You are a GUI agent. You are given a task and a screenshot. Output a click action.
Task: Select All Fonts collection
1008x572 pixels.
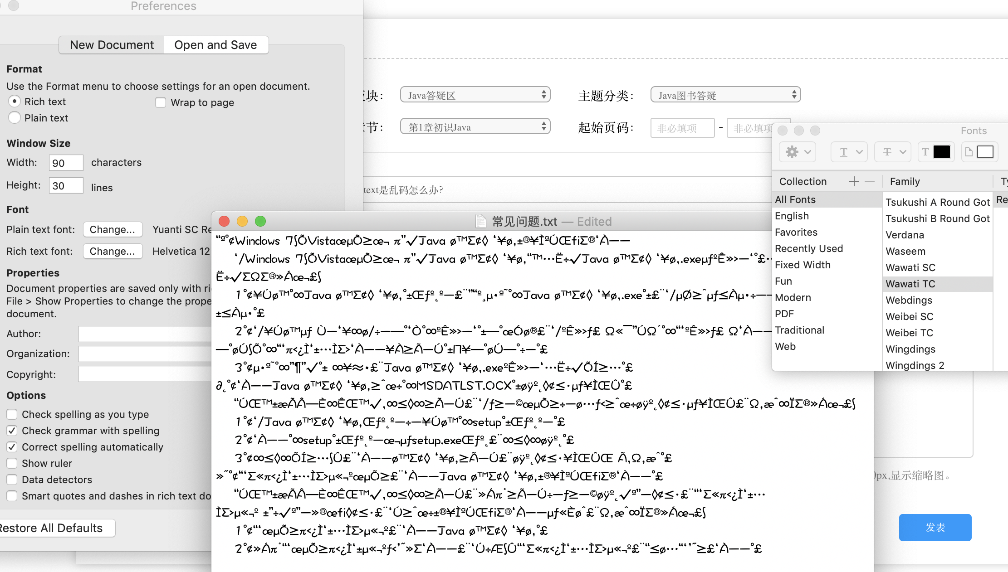pos(827,199)
